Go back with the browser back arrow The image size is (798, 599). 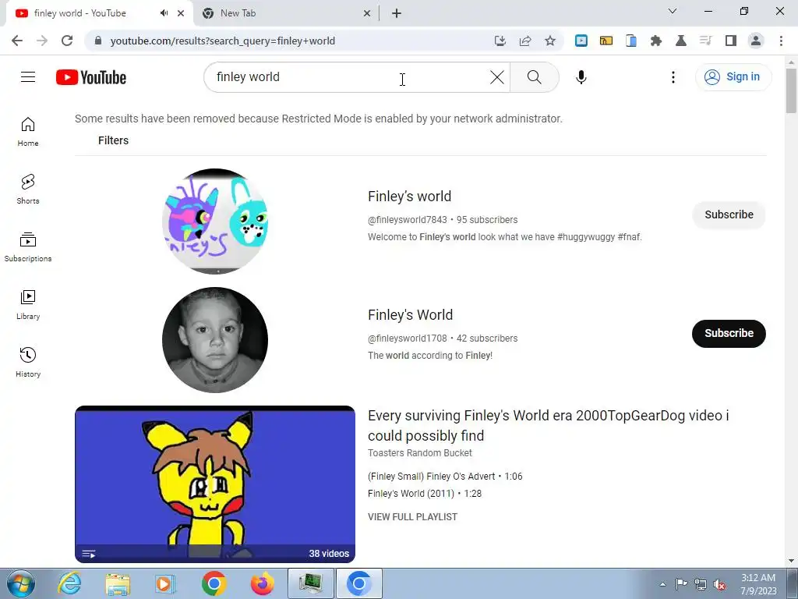coord(17,41)
